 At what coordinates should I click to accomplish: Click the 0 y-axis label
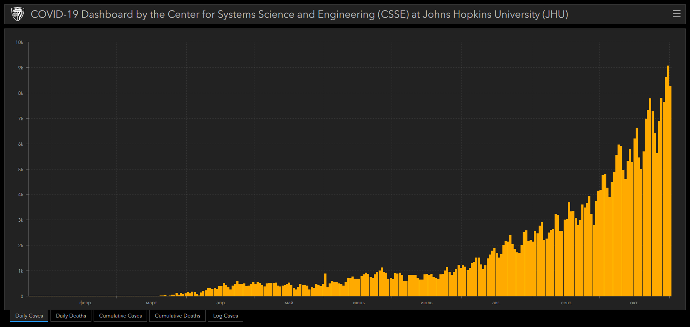coord(22,296)
